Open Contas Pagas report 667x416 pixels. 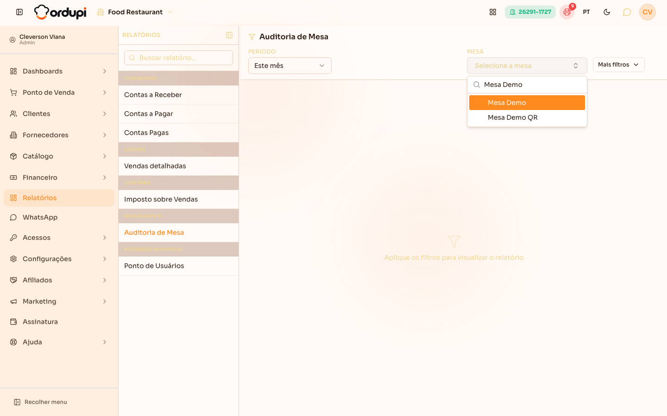tap(178, 133)
